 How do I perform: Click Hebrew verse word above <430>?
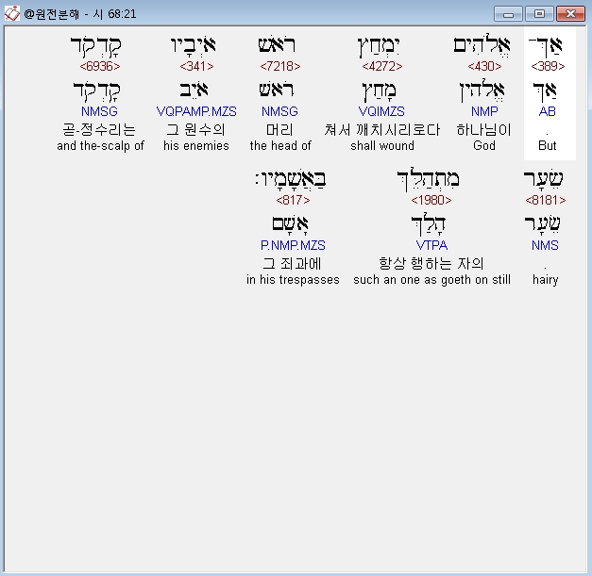[482, 45]
